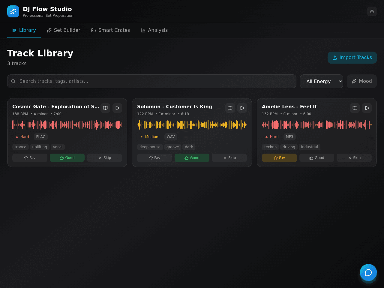The width and height of the screenshot is (384, 288).
Task: Switch to the Smart Crates tab
Action: pyautogui.click(x=111, y=30)
